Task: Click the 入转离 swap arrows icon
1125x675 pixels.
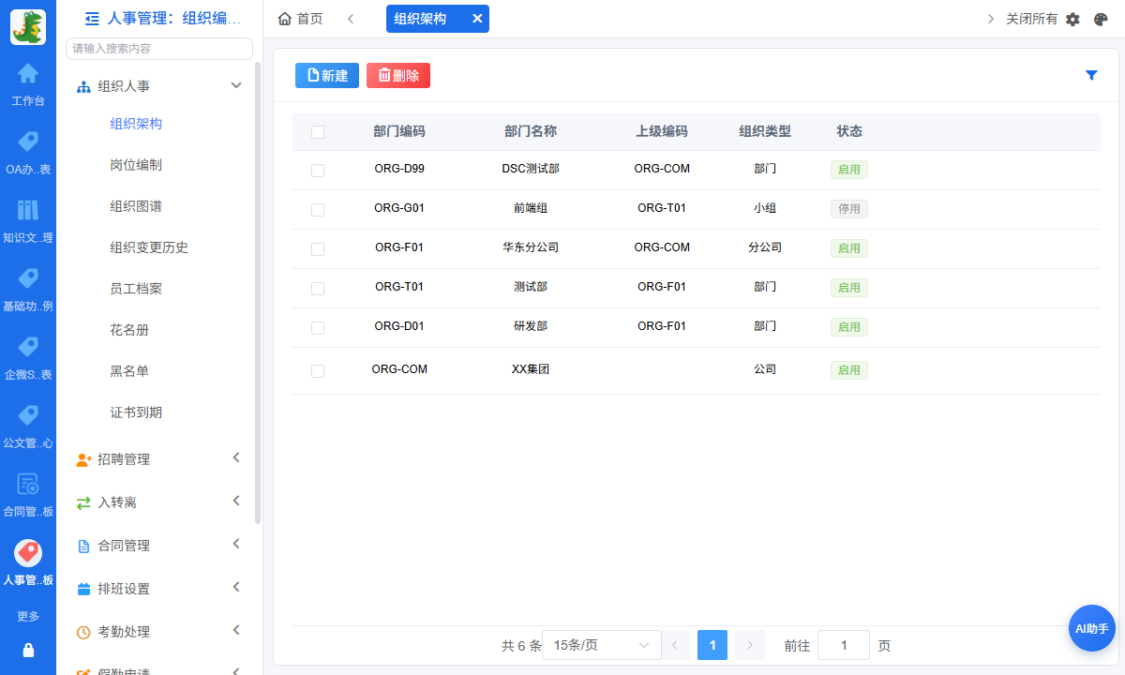Action: point(83,502)
